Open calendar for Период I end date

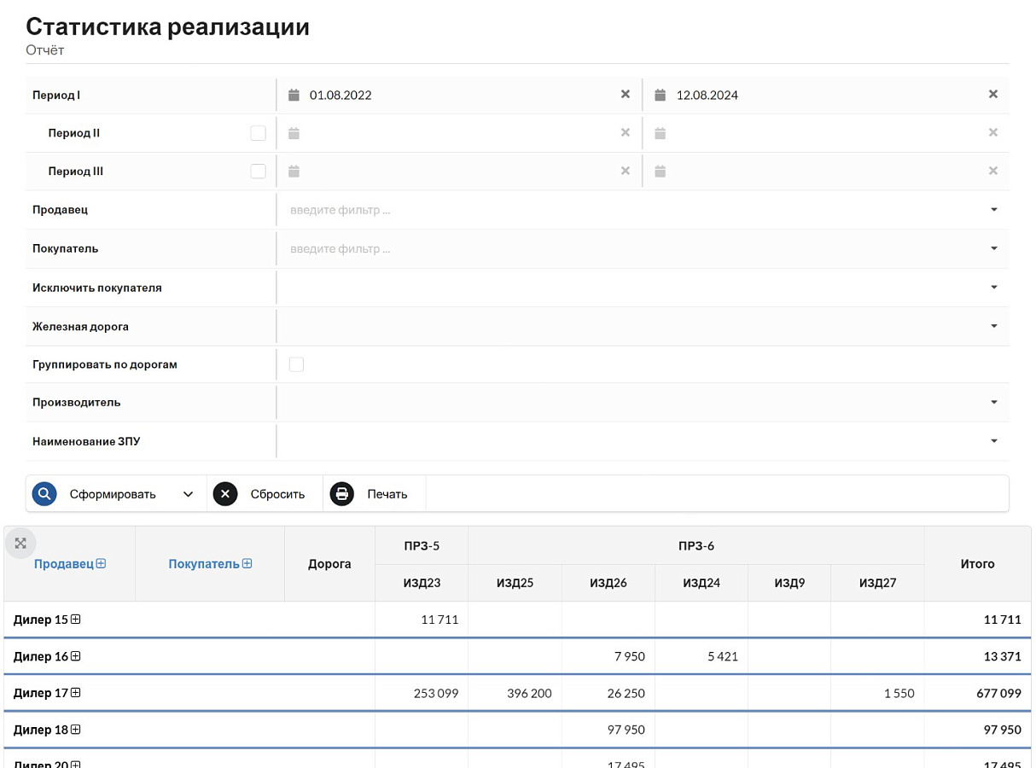[x=660, y=95]
